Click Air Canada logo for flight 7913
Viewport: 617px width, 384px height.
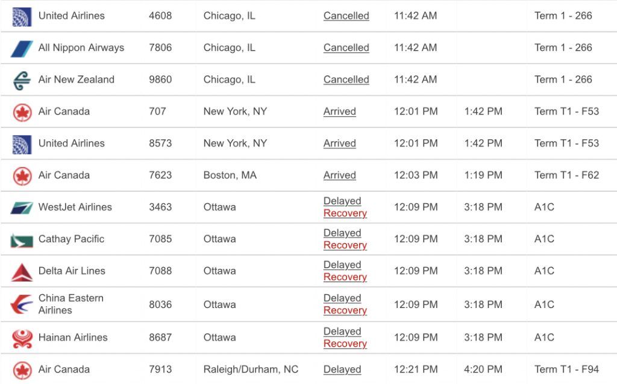[x=22, y=370]
